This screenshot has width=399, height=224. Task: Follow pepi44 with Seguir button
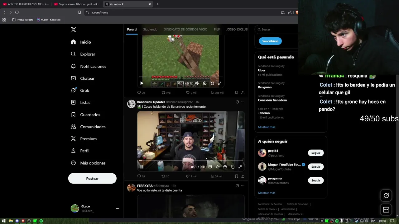316,153
